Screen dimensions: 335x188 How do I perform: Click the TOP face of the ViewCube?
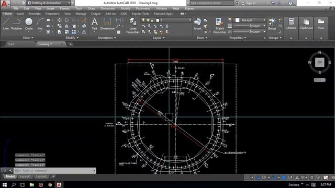coord(320,63)
